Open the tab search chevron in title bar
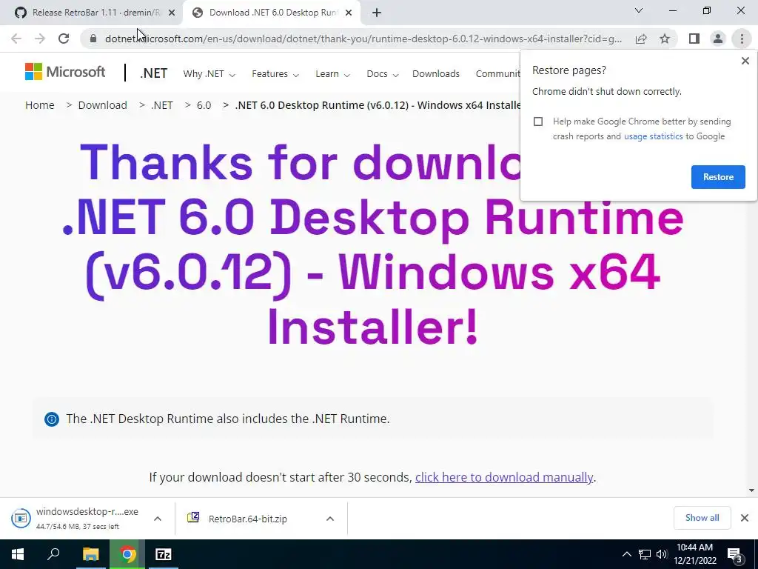Viewport: 758px width, 569px height. pos(639,10)
